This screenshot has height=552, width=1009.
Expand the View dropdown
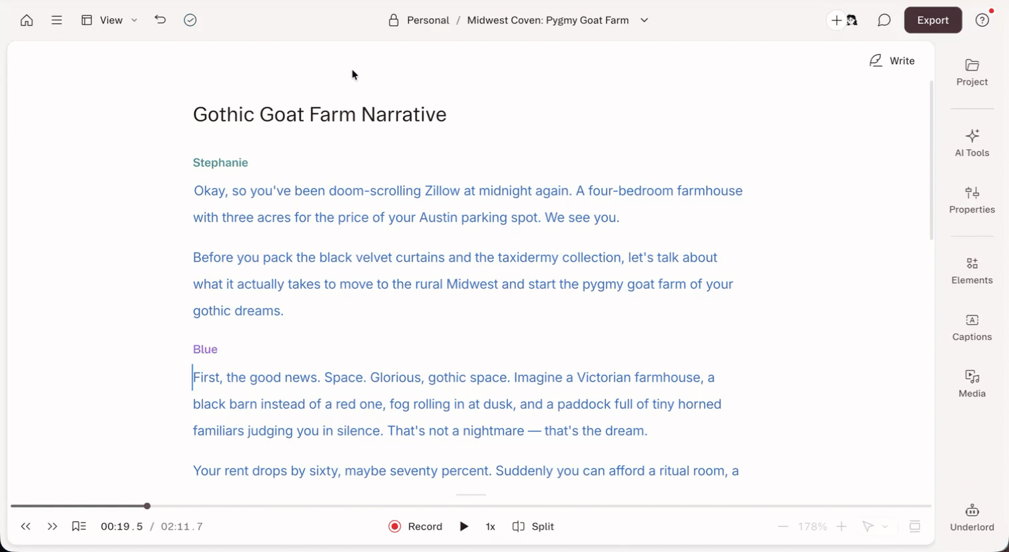(x=109, y=20)
